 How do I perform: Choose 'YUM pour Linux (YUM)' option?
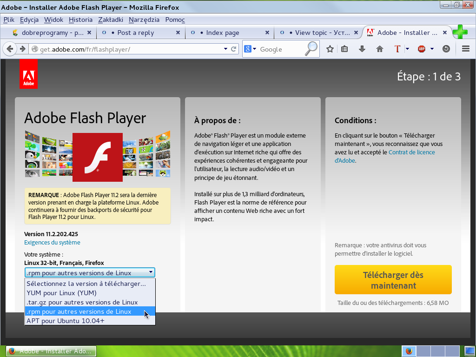[x=61, y=293]
